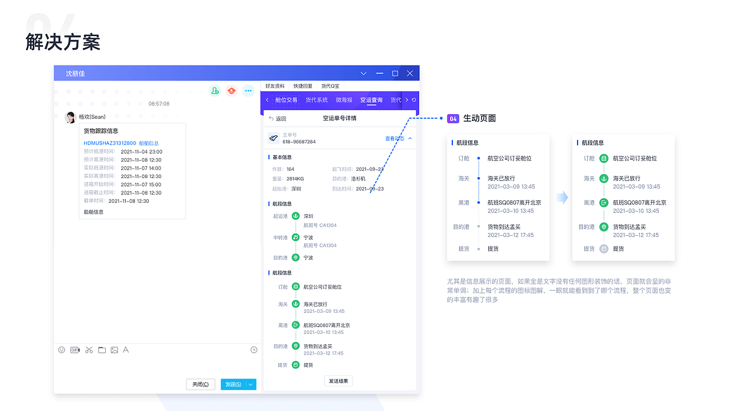Expand the window dropdown chevron in title bar
The image size is (732, 411).
pos(364,73)
